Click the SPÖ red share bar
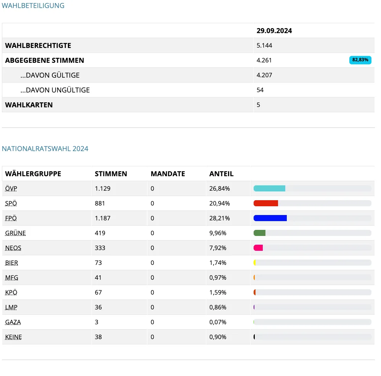 265,203
